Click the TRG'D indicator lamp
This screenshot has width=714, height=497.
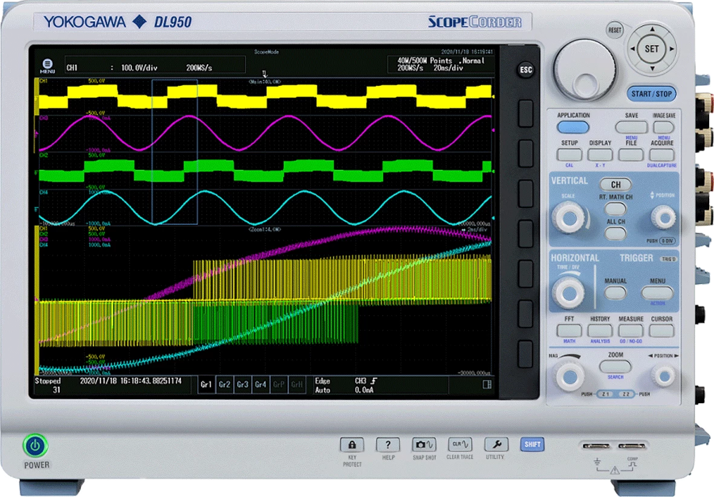click(669, 259)
